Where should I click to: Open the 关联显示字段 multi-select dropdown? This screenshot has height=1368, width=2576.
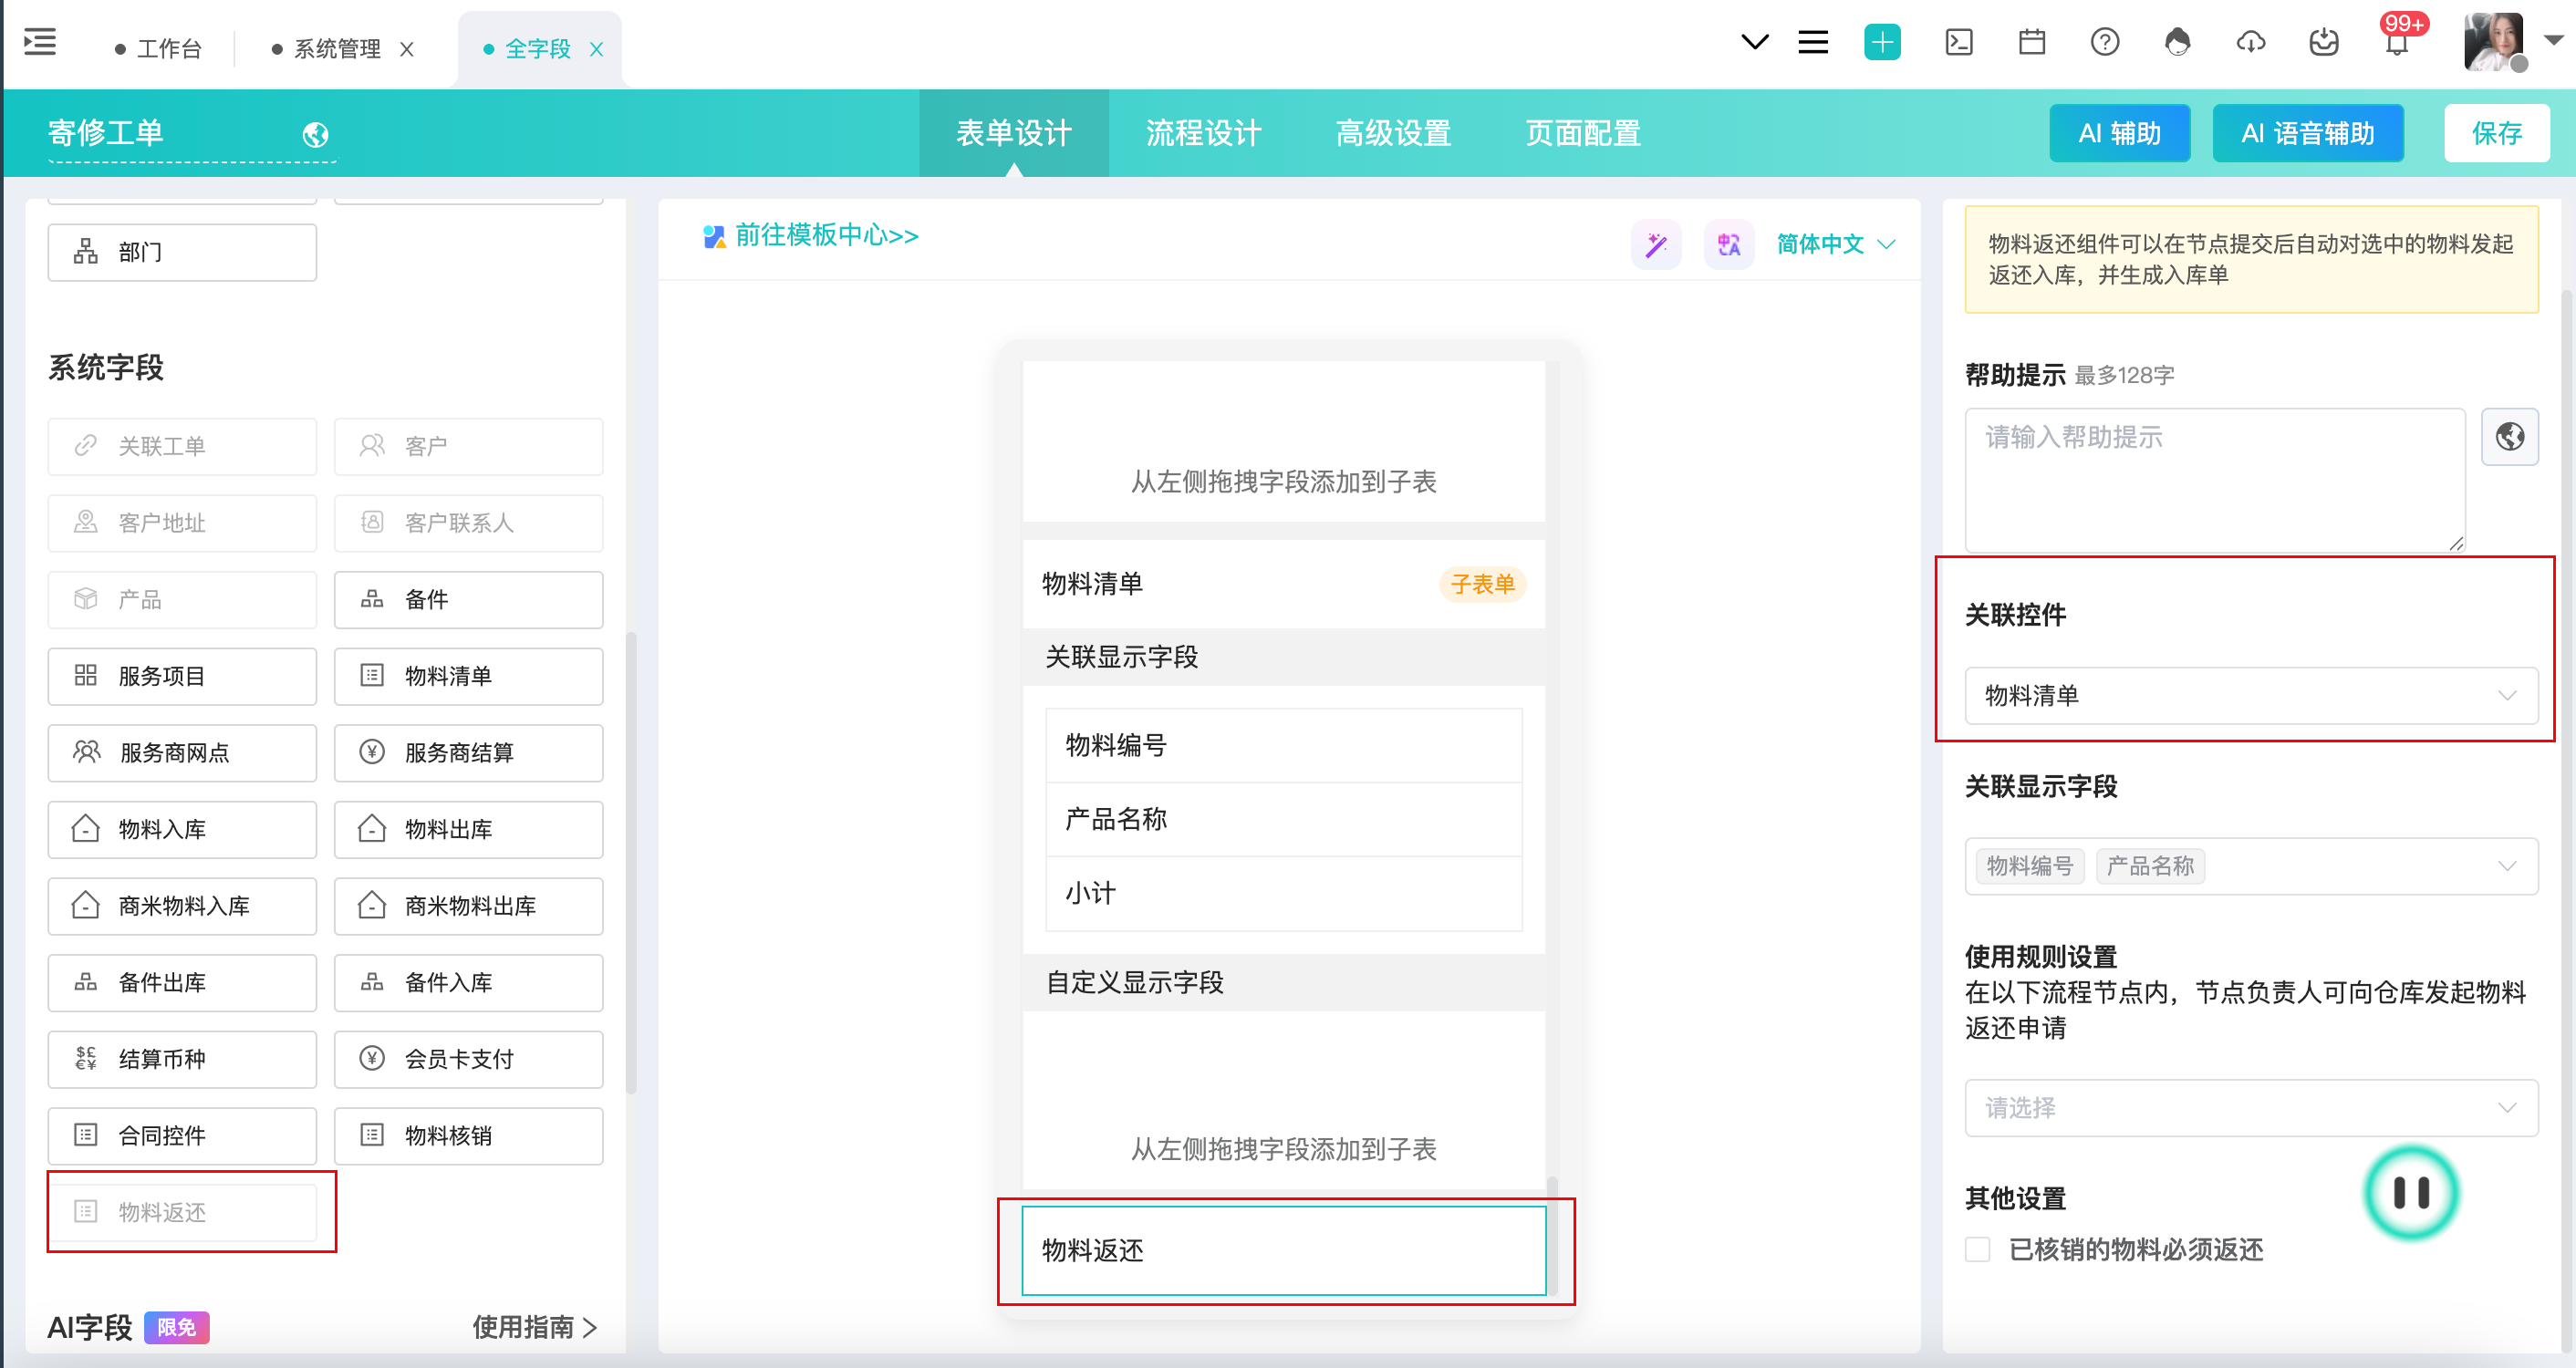pyautogui.click(x=2250, y=866)
